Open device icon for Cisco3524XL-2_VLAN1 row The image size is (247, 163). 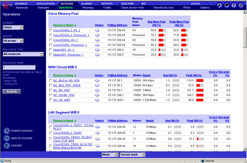point(97,133)
